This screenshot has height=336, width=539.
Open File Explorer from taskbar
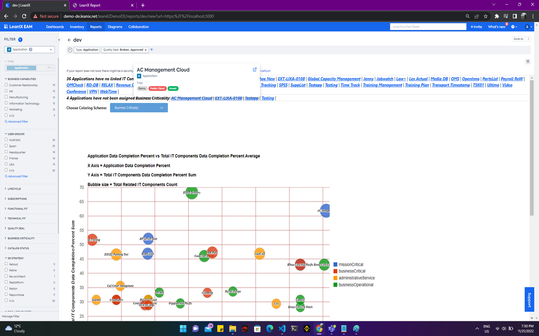pos(232,328)
